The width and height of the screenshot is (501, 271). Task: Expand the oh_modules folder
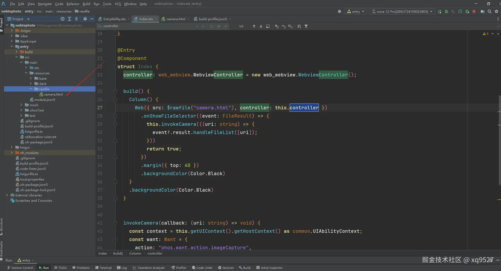coord(12,153)
